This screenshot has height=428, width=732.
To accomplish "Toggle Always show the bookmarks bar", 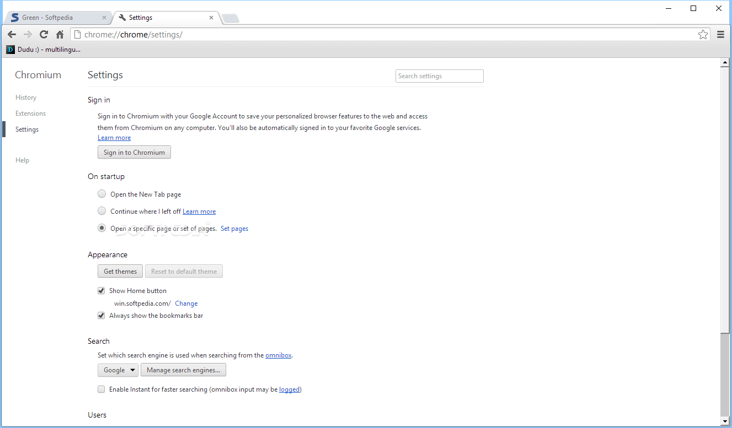I will [101, 316].
